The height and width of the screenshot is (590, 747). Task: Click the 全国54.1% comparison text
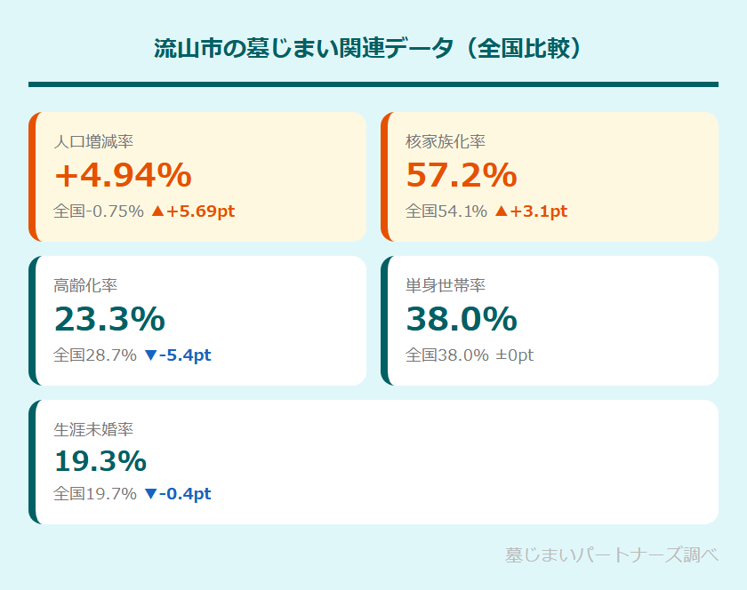tap(446, 211)
